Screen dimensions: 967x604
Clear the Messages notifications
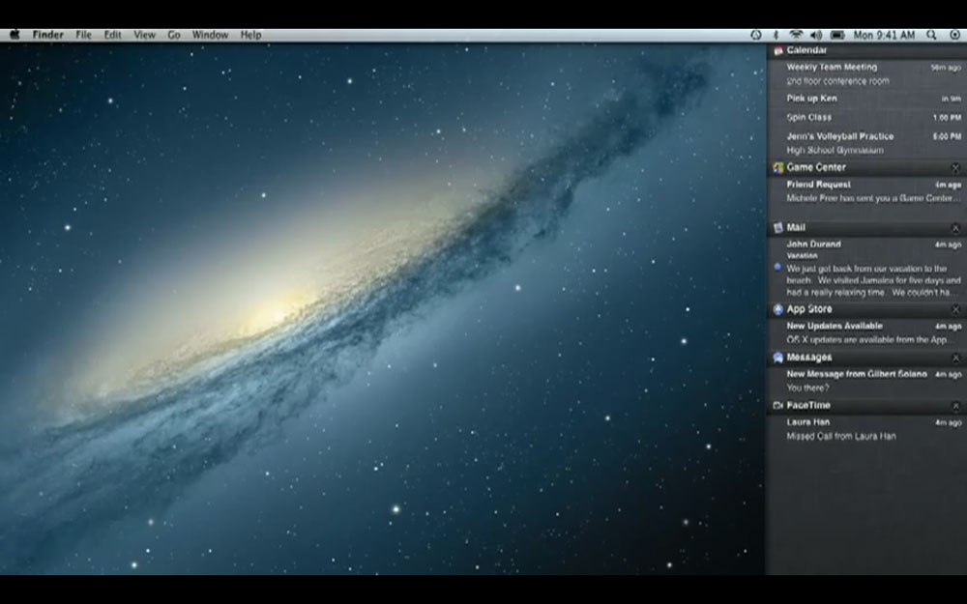955,358
